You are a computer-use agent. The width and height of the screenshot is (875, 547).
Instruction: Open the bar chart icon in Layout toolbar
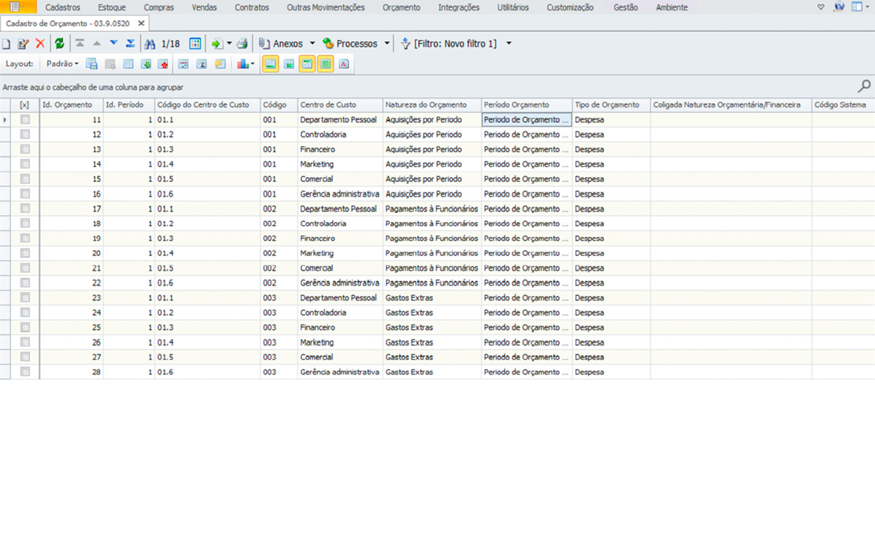[x=243, y=64]
